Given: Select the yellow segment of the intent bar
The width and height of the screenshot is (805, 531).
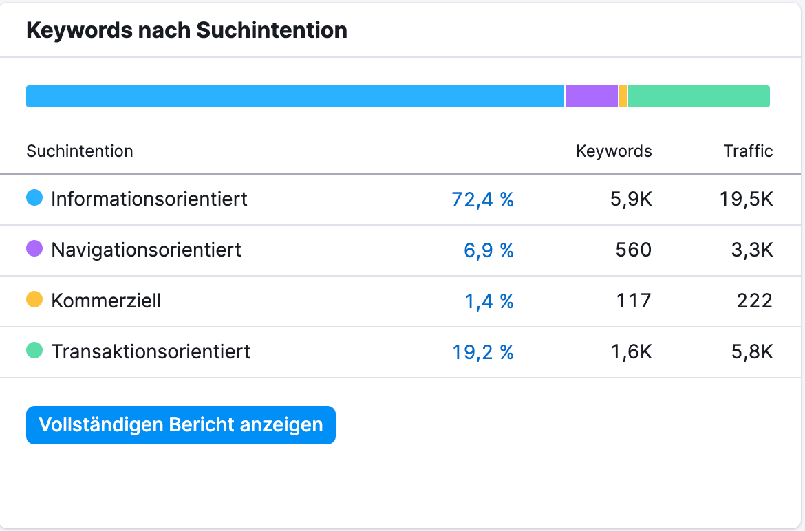Looking at the screenshot, I should click(x=623, y=96).
